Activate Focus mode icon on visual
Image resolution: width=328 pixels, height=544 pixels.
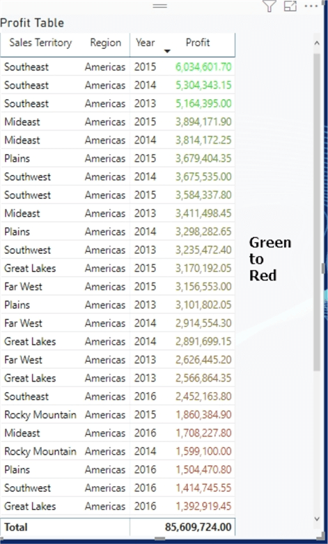tap(290, 6)
